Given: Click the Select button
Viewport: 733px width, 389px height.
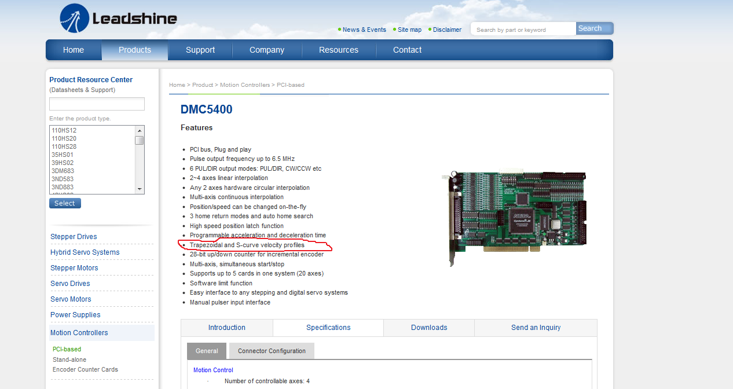Looking at the screenshot, I should point(65,203).
